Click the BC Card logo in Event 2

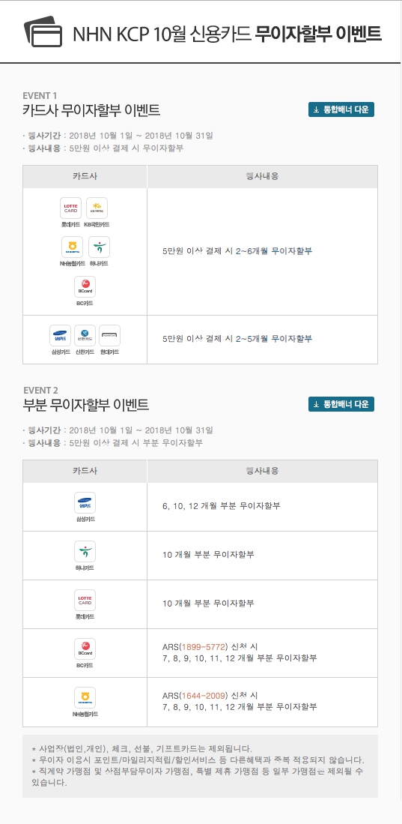click(85, 649)
